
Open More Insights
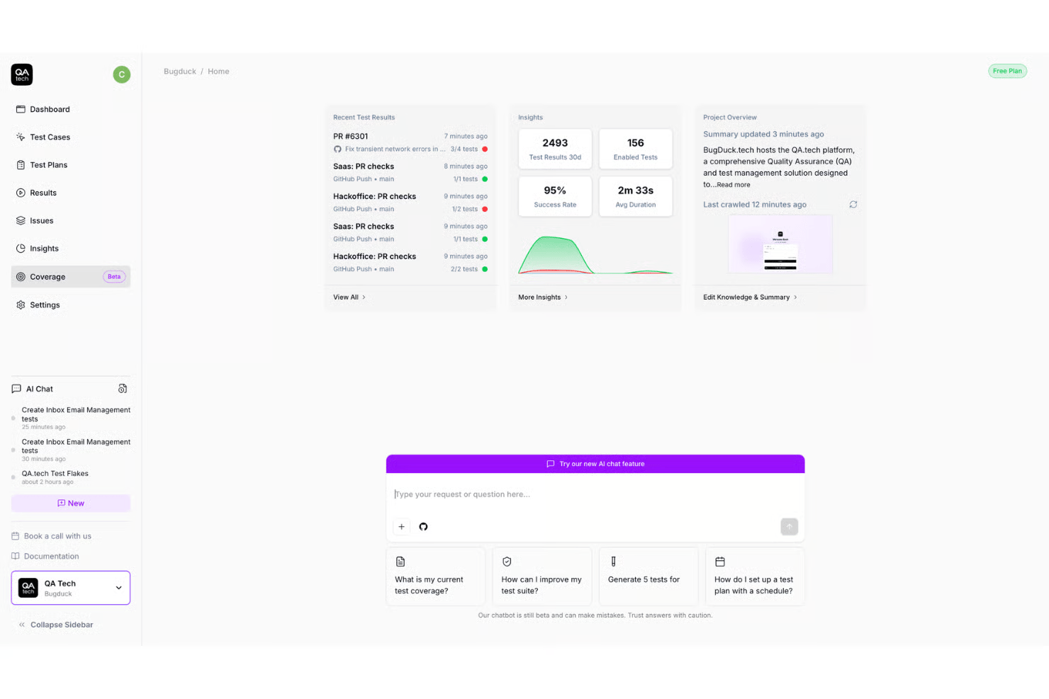pos(543,297)
